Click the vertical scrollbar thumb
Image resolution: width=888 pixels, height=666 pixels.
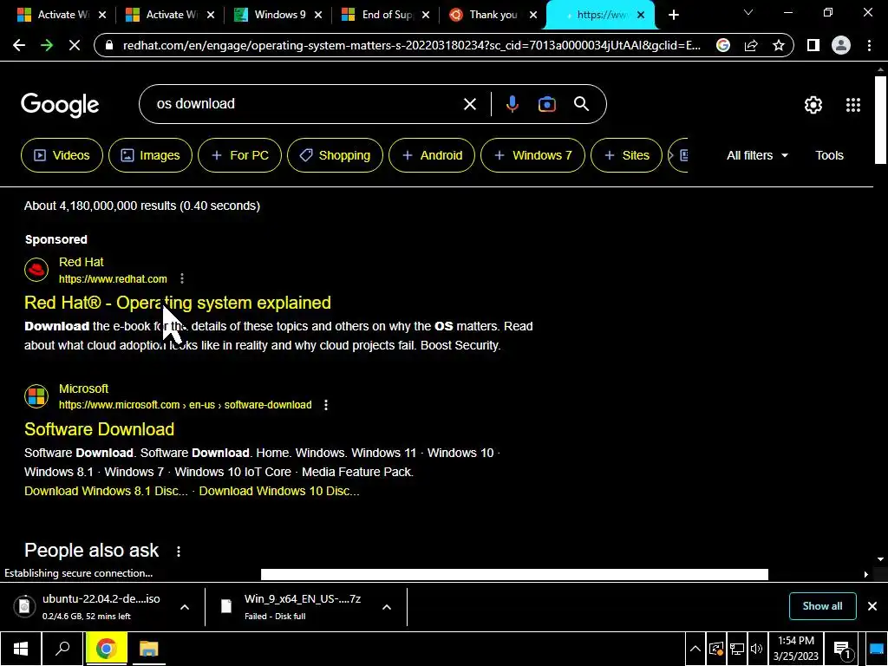[x=880, y=120]
